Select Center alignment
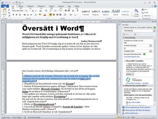158x119 pixels. (54, 15)
